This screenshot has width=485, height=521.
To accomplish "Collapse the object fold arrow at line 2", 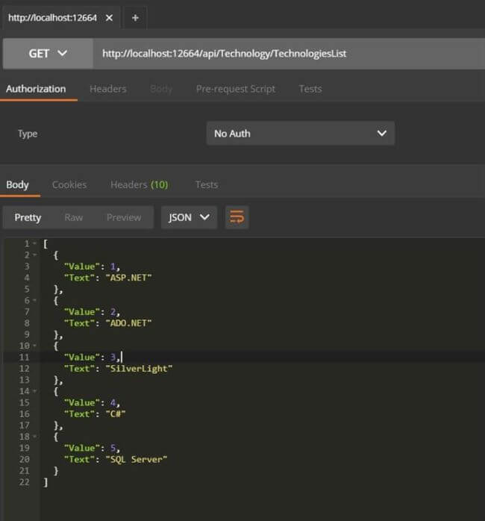I will click(34, 255).
